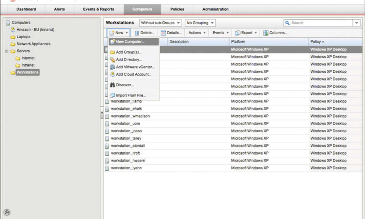Open the Events dropdown menu
365x219 pixels.
click(x=221, y=33)
